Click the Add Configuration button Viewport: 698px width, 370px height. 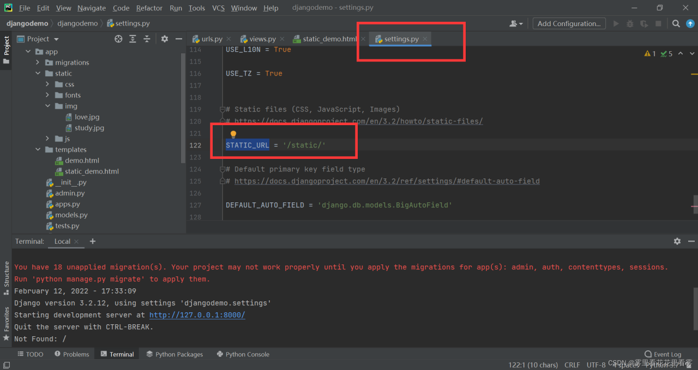click(x=569, y=23)
